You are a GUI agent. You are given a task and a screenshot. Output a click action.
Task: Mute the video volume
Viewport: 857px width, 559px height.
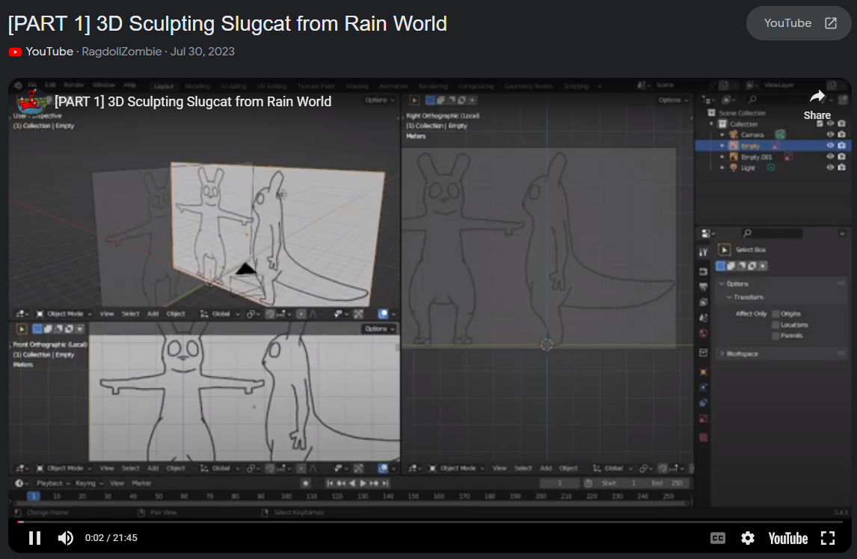coord(66,538)
